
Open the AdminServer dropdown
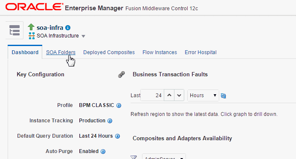coord(164,156)
